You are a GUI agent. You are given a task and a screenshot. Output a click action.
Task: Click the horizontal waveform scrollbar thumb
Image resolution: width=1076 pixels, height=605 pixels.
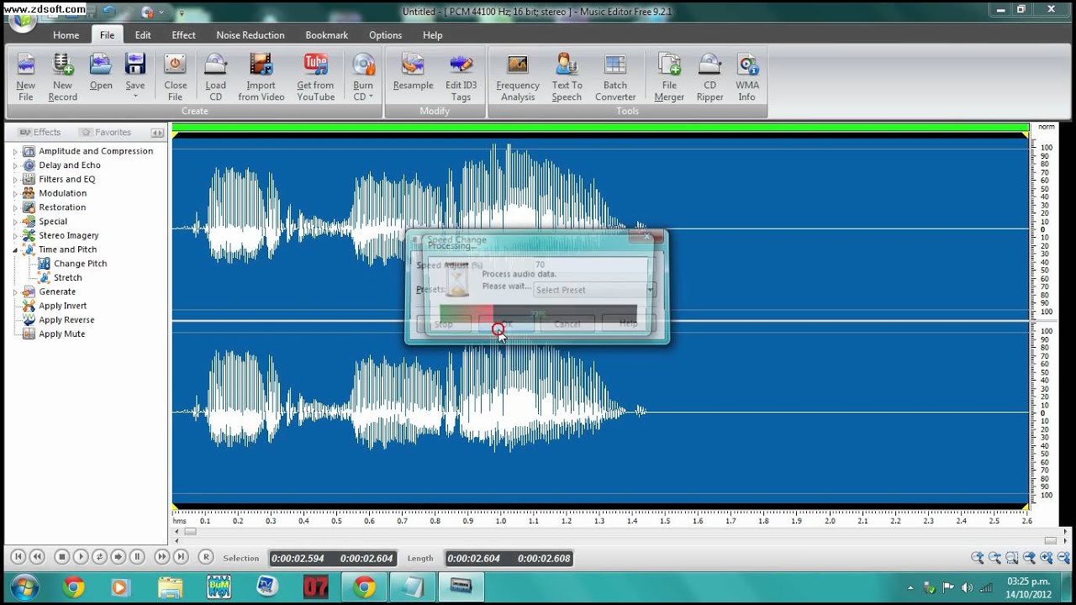click(191, 532)
